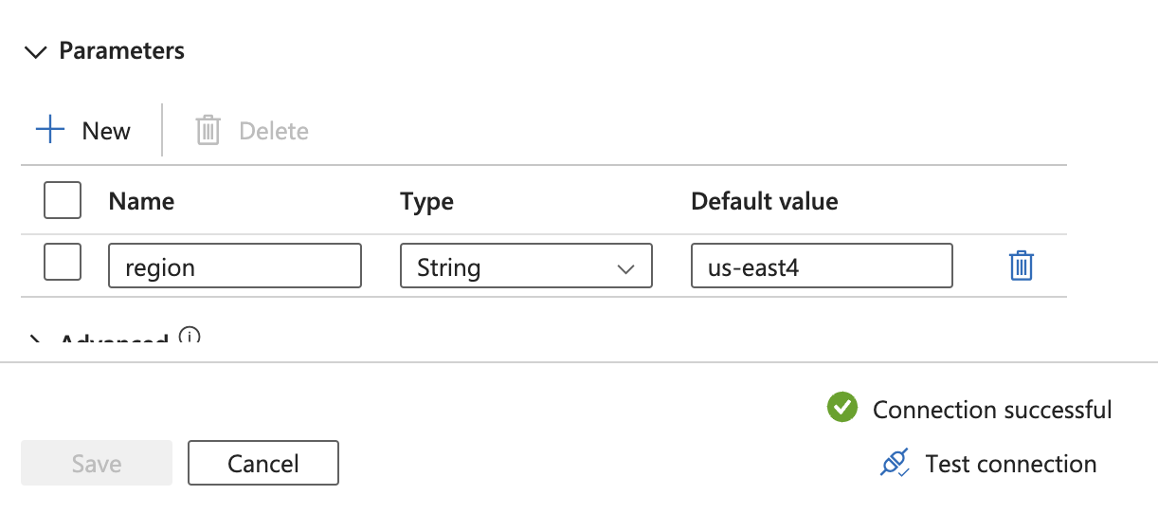This screenshot has height=514, width=1158.
Task: Click the Test connection plug icon
Action: pyautogui.click(x=895, y=464)
